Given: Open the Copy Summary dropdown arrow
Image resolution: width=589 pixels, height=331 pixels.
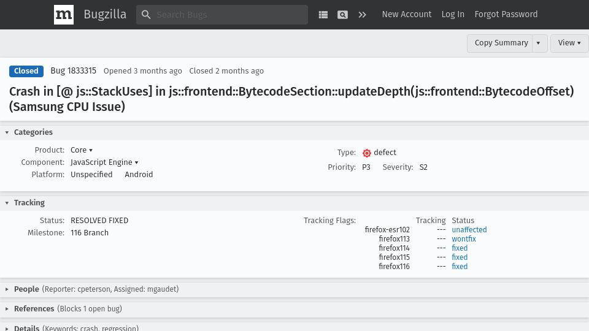Looking at the screenshot, I should point(539,43).
